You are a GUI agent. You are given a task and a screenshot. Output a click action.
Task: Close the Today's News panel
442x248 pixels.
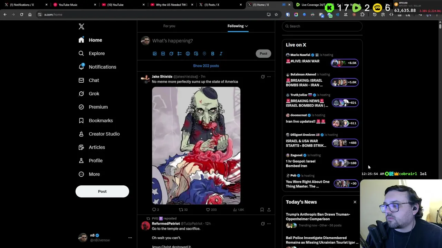click(355, 202)
